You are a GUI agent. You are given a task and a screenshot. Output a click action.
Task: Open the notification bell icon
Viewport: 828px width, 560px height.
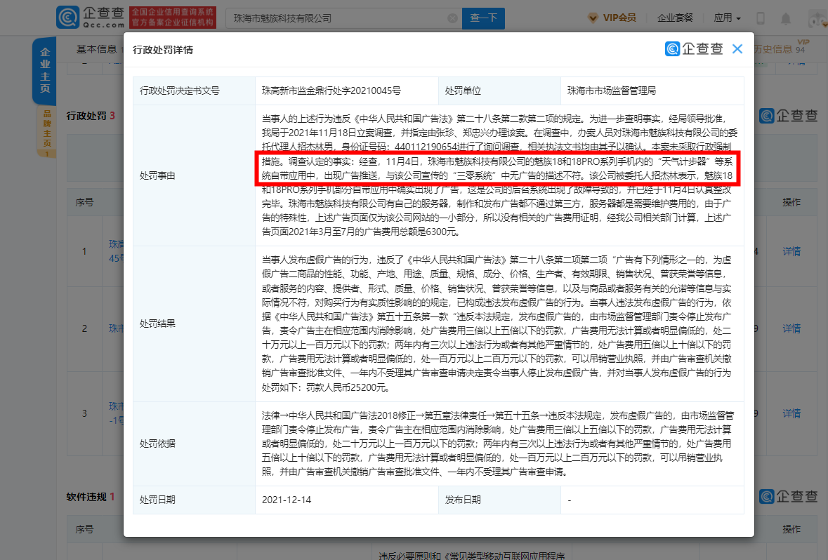coord(785,17)
